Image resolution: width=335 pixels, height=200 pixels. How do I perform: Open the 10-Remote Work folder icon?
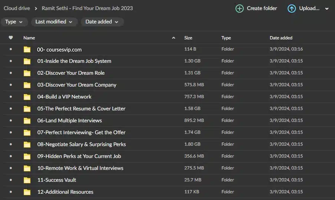pyautogui.click(x=27, y=168)
